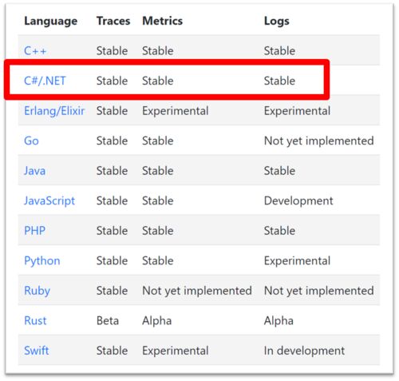Image resolution: width=399 pixels, height=381 pixels.
Task: Click the Language column header
Action: coord(51,21)
